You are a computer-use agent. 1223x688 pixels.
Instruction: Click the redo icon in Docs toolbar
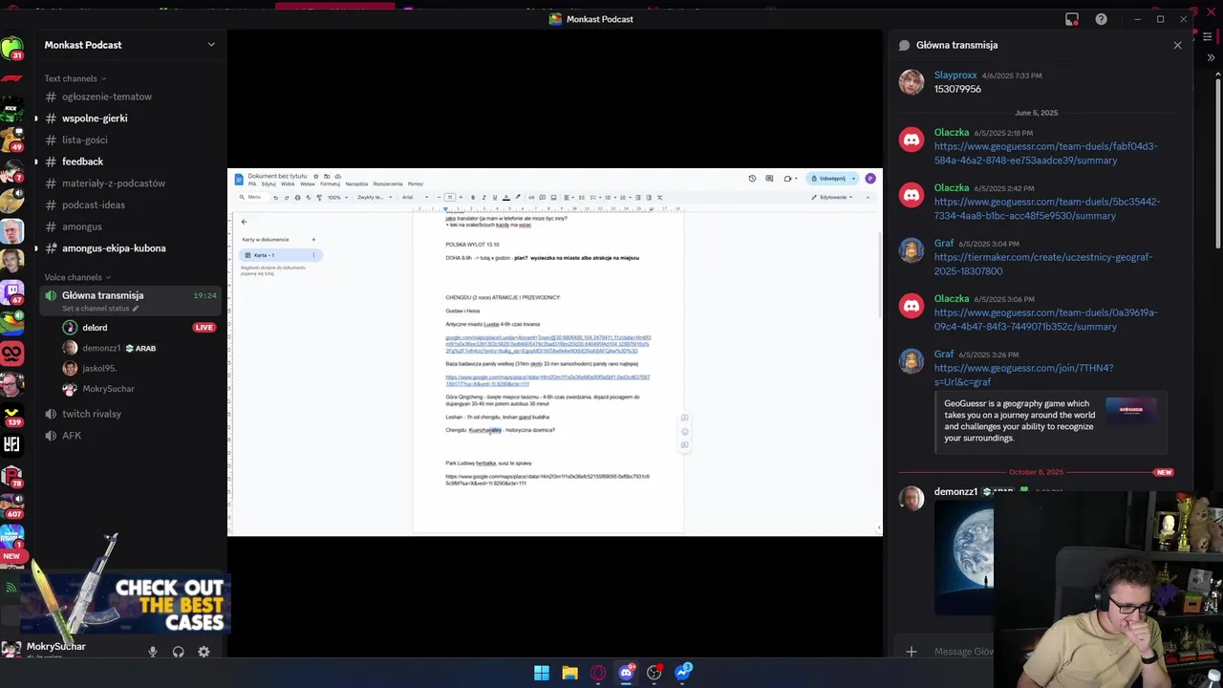(x=287, y=198)
